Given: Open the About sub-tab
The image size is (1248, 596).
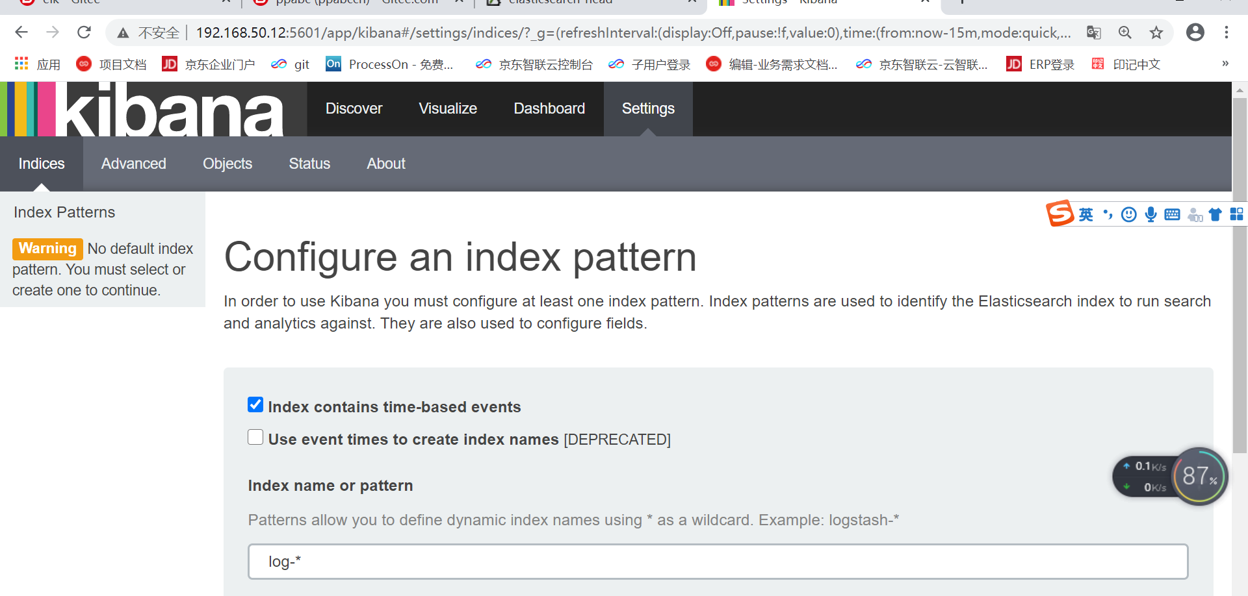Looking at the screenshot, I should point(386,164).
